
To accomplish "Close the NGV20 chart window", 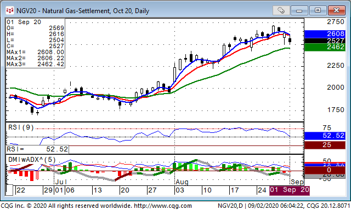I will click(x=336, y=10).
